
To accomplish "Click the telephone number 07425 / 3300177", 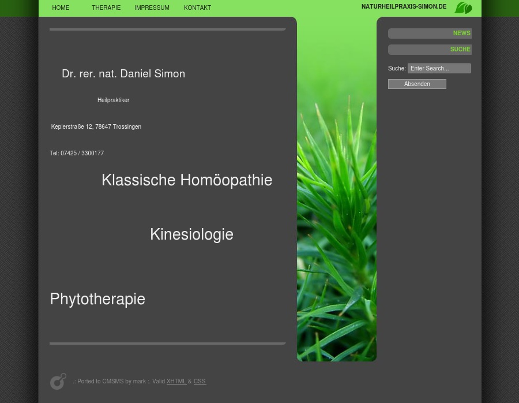I will click(x=82, y=154).
